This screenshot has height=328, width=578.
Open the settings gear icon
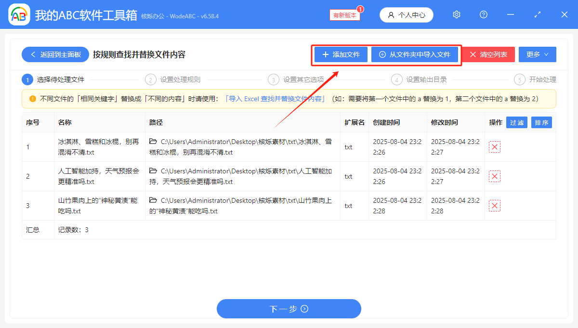[456, 14]
